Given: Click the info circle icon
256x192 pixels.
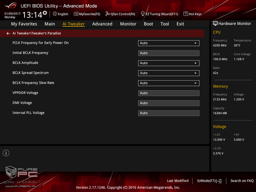Looking at the screenshot, I should 6,153.
